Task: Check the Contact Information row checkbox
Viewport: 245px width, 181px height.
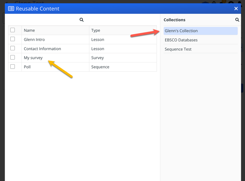Action: click(x=12, y=48)
